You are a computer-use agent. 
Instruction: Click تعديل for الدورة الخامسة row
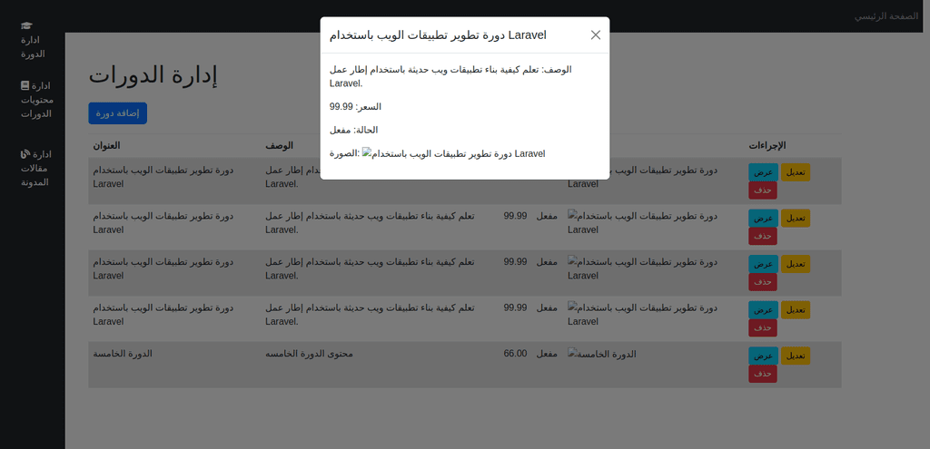(796, 356)
